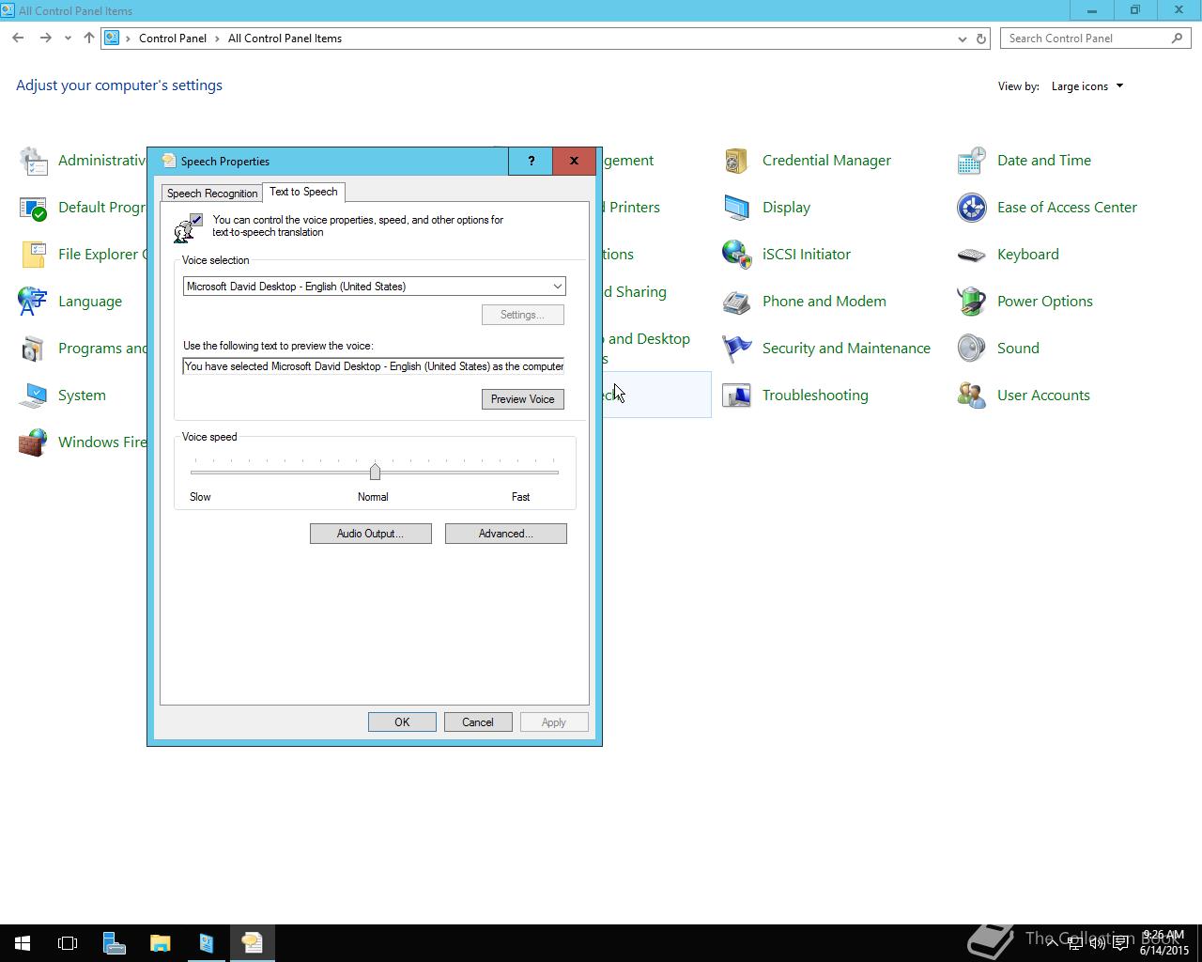Go up one level in Control Panel
Image resolution: width=1202 pixels, height=962 pixels.
(x=88, y=39)
